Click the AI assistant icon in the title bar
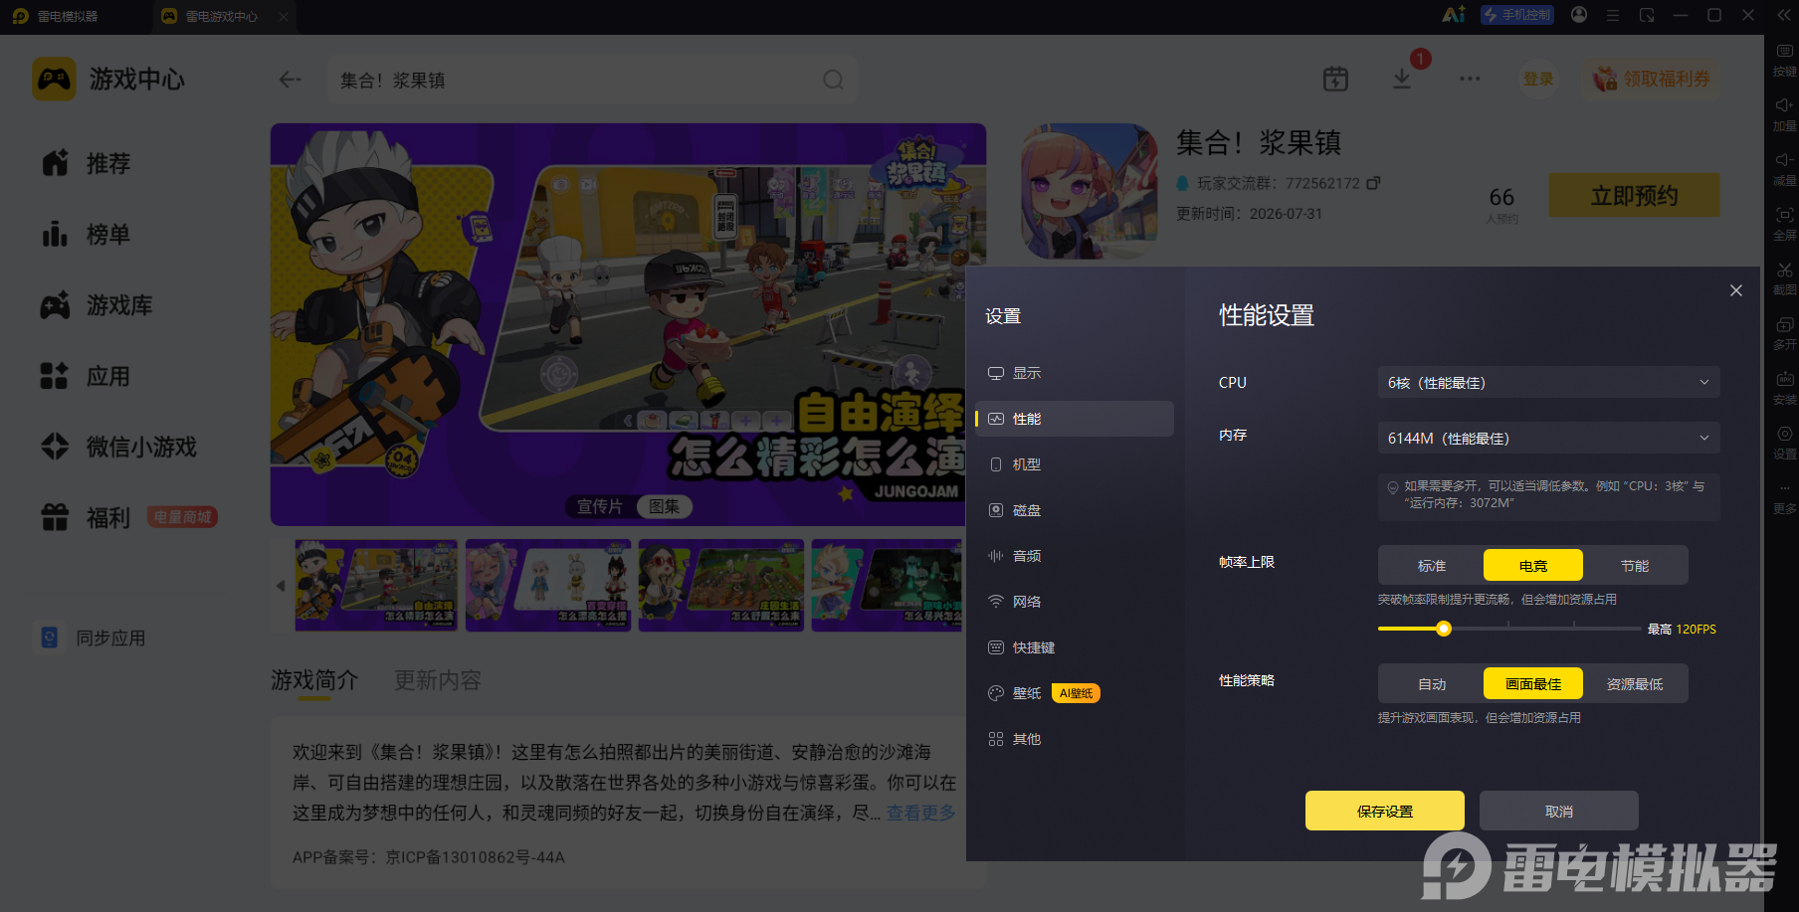This screenshot has width=1799, height=912. (1454, 15)
